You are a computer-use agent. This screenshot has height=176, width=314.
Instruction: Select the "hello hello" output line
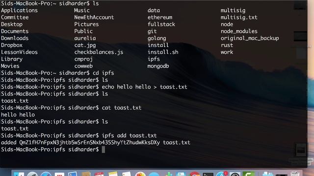18,115
